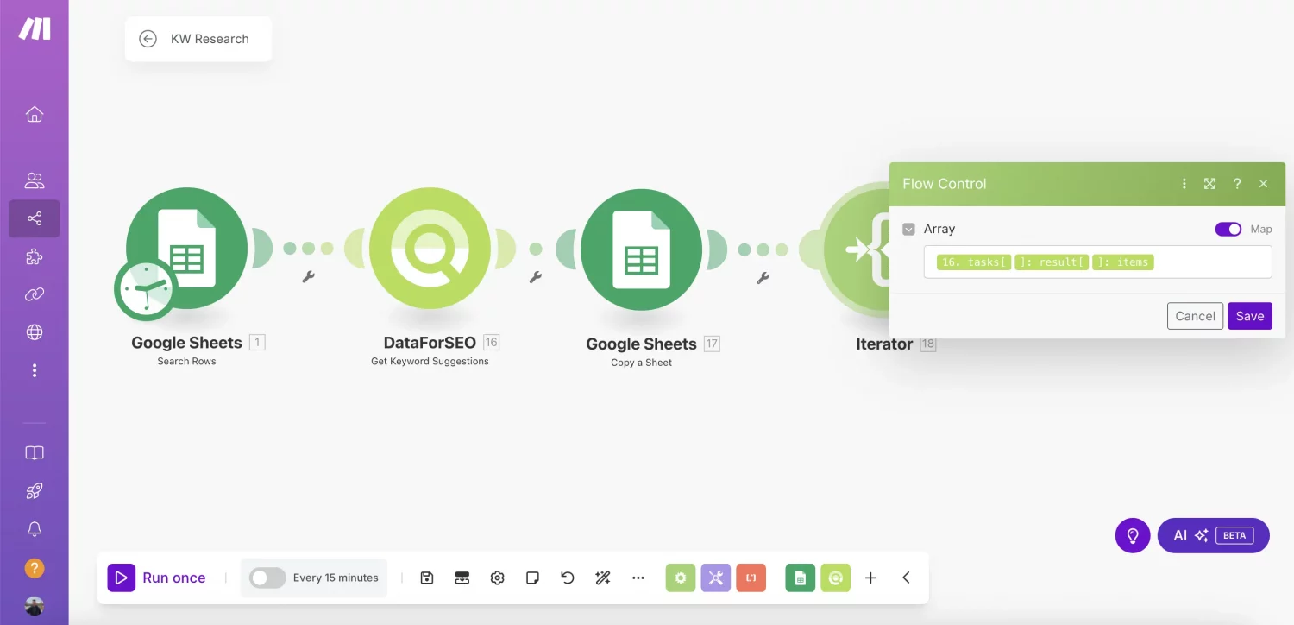1294x625 pixels.
Task: Open the Resource hub book icon
Action: tap(35, 453)
